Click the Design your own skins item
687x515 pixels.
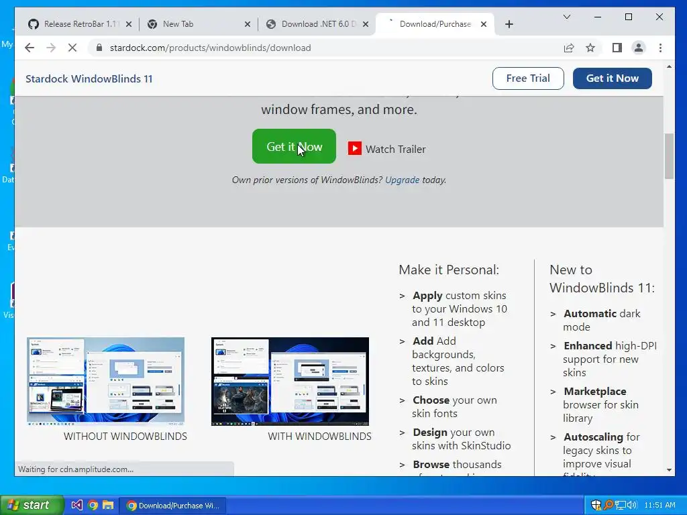click(462, 439)
